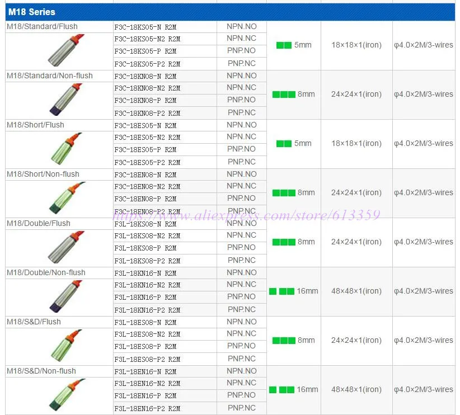The width and height of the screenshot is (460, 415).
Task: Click model F3C-18EN08-N2 R2M
Action: pos(147,187)
